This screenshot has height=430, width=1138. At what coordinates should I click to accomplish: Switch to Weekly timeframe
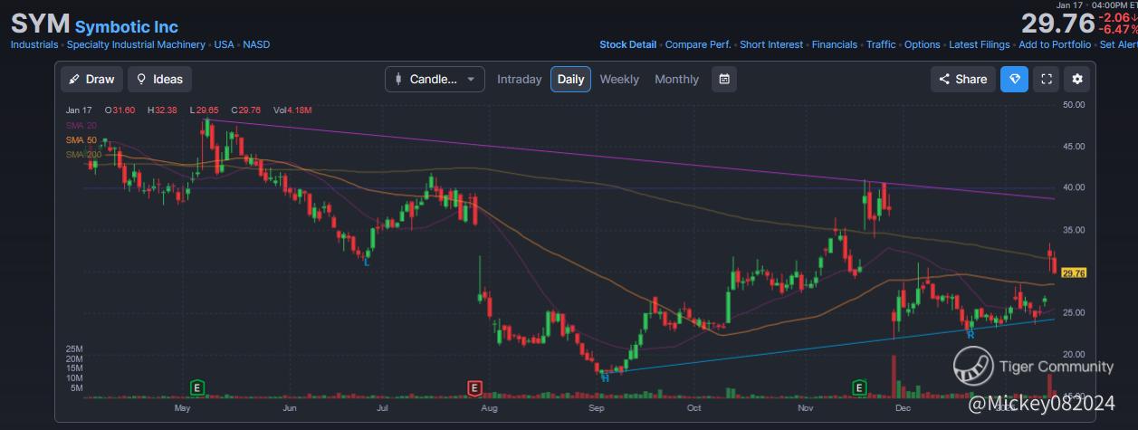click(x=619, y=79)
